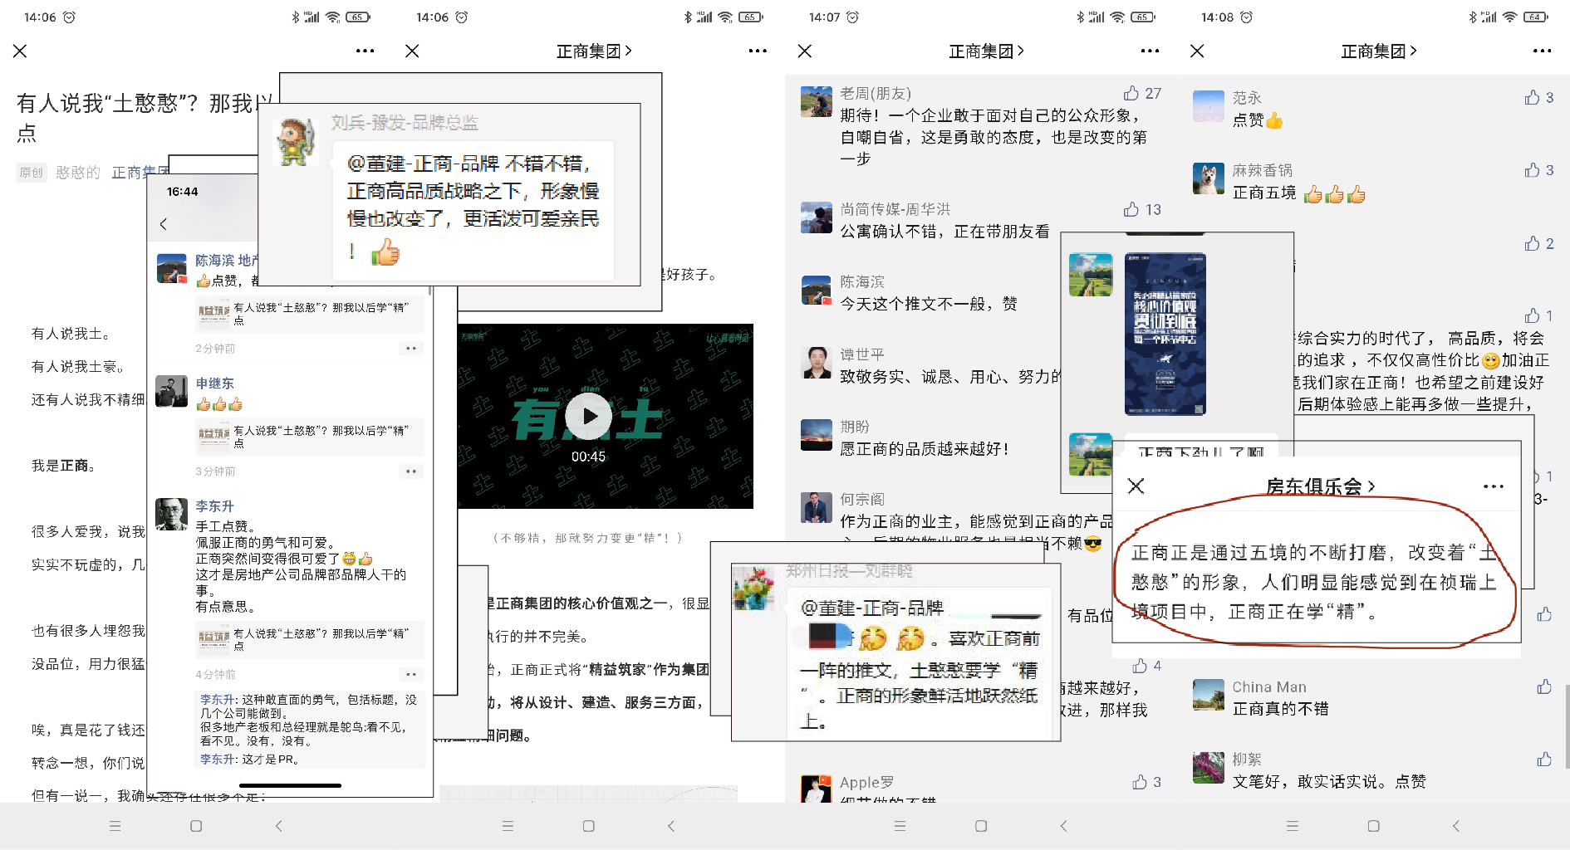Tap 期盼's avatar in the comments

[817, 435]
